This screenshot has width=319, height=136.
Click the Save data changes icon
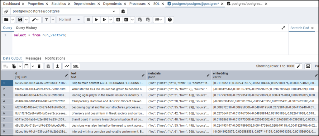click(x=48, y=66)
